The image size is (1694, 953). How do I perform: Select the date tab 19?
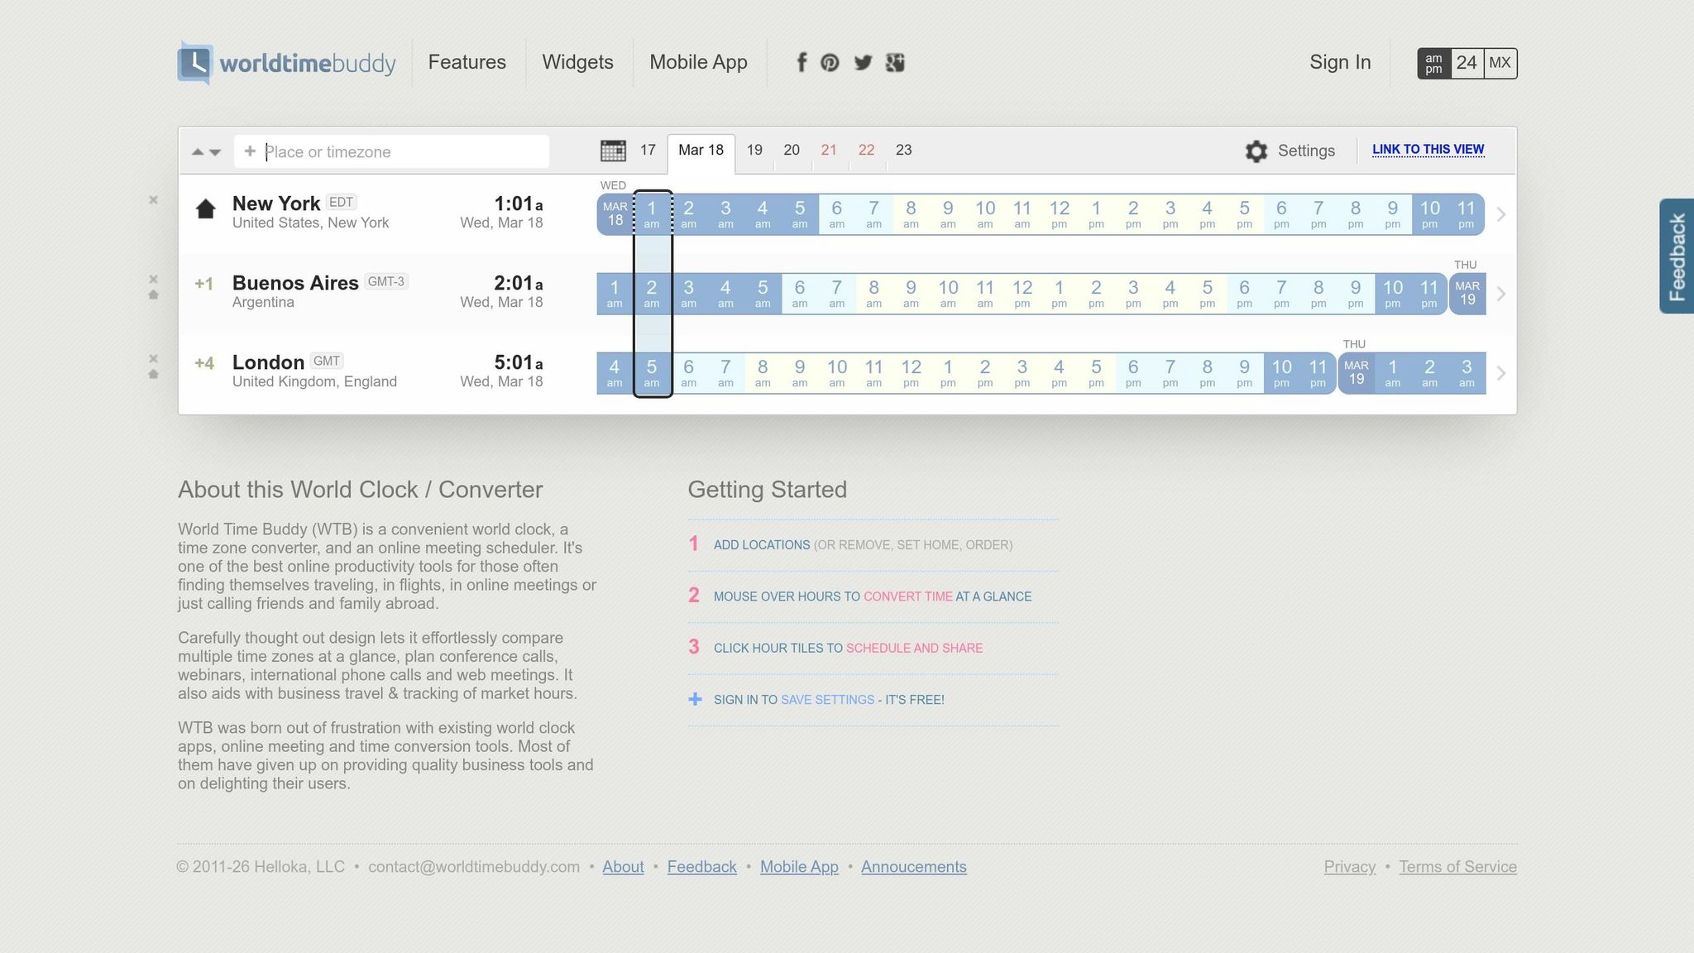[754, 151]
